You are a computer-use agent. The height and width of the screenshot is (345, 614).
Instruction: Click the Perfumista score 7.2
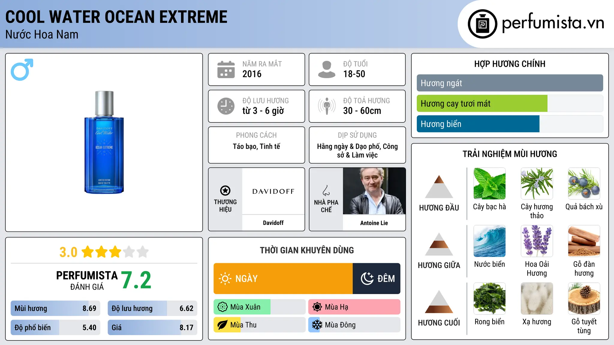tap(136, 280)
